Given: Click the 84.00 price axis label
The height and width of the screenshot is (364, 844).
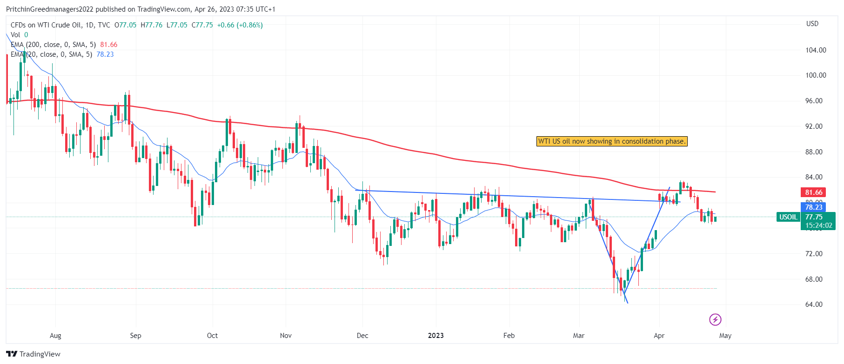Looking at the screenshot, I should point(814,177).
